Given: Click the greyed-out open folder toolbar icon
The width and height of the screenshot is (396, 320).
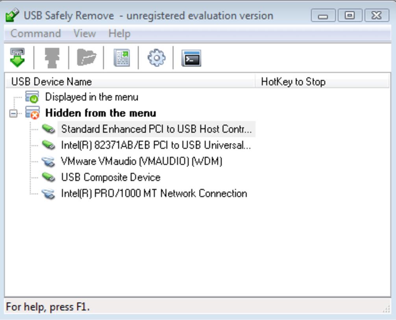Looking at the screenshot, I should (x=87, y=58).
